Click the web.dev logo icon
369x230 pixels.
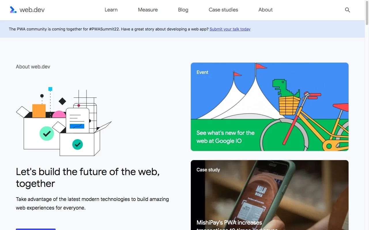(x=13, y=10)
